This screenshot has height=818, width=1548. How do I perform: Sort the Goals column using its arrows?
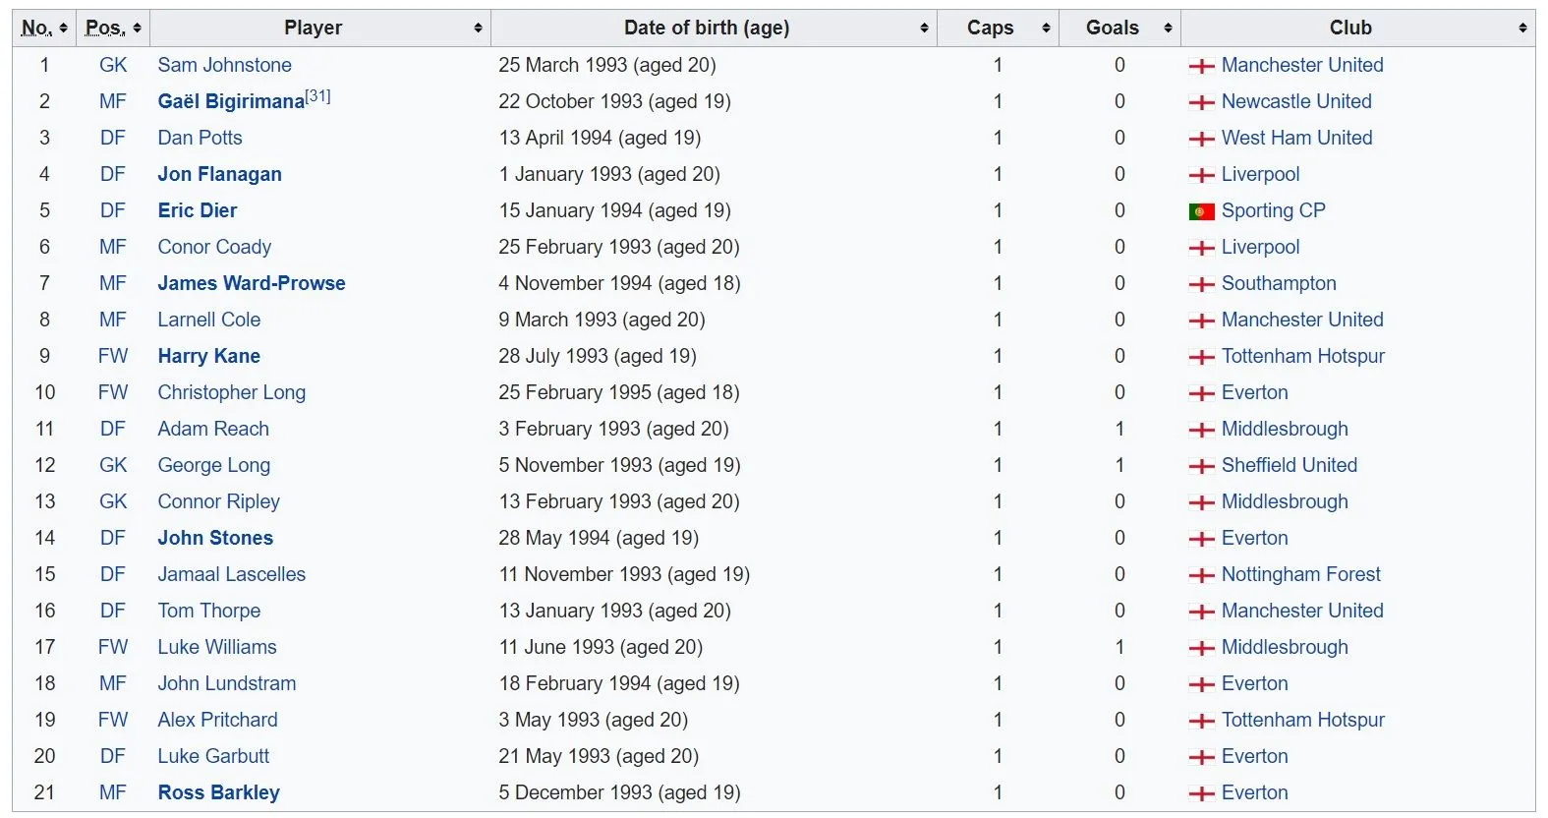click(1168, 29)
